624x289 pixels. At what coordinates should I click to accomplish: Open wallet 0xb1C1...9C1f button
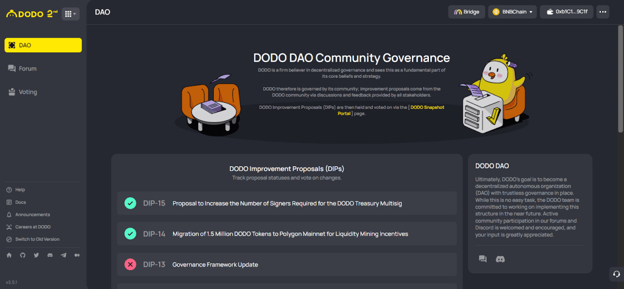(x=567, y=12)
